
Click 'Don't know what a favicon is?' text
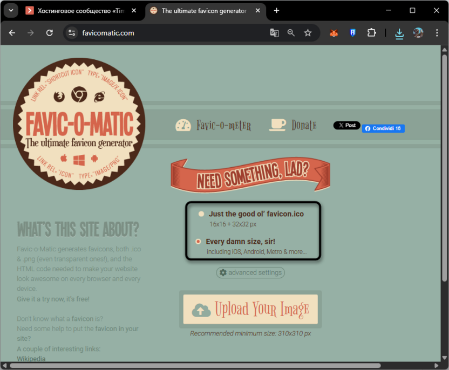(59, 319)
